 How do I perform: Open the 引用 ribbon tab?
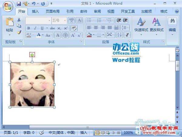click(70, 12)
